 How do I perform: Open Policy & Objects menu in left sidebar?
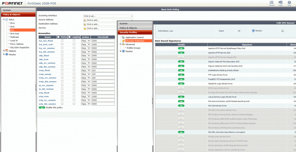pos(18,14)
